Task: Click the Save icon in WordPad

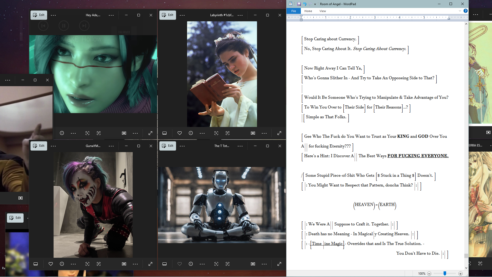Action: 299,4
